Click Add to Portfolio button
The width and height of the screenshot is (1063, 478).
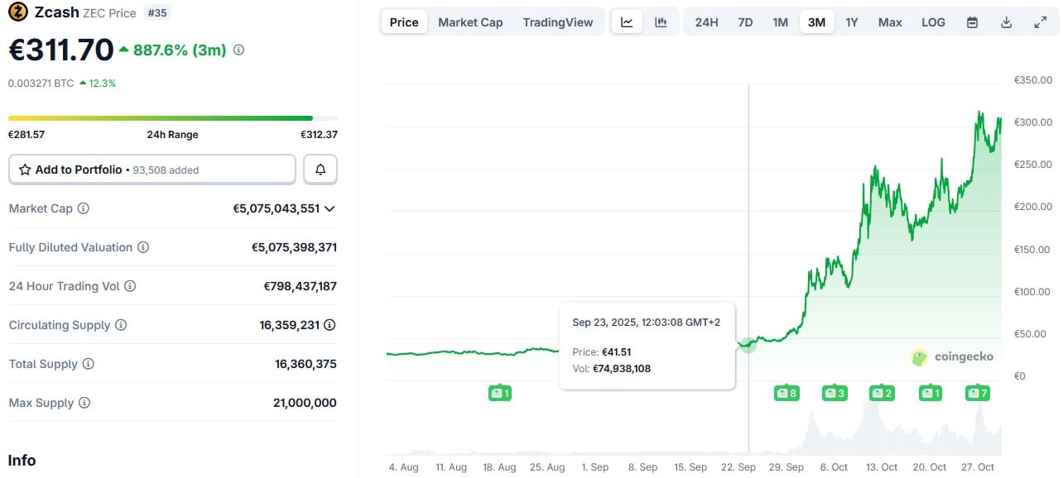pos(152,170)
